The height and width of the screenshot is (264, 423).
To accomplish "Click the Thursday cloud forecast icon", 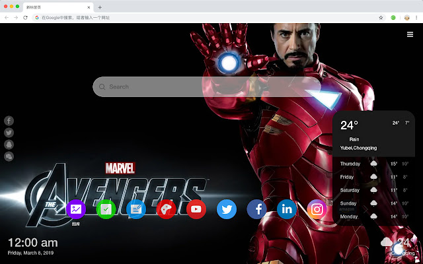I will [373, 163].
